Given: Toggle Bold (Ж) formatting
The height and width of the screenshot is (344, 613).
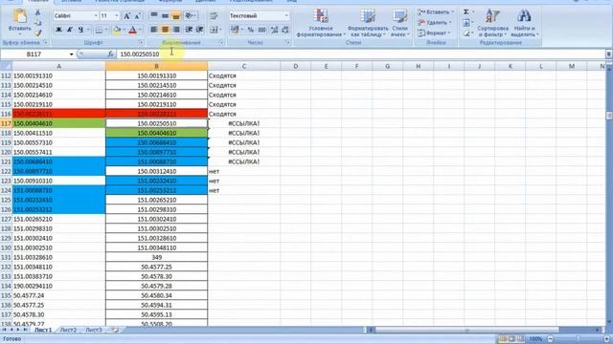Looking at the screenshot, I should coord(58,30).
